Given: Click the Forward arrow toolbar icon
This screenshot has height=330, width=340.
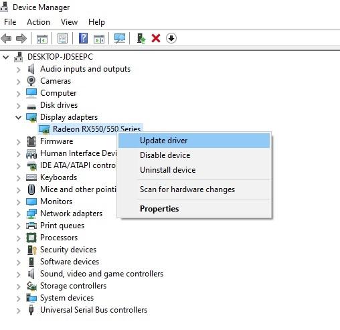Looking at the screenshot, I should tap(21, 38).
